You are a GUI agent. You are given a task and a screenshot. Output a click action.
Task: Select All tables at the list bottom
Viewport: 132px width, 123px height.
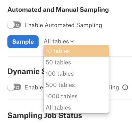tap(76, 108)
